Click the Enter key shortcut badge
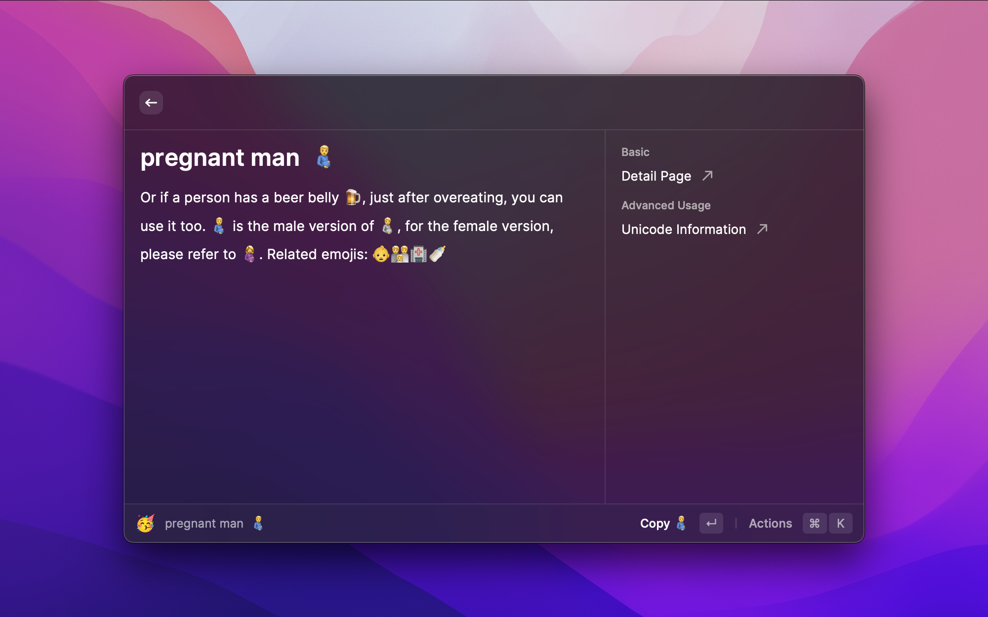 point(711,523)
